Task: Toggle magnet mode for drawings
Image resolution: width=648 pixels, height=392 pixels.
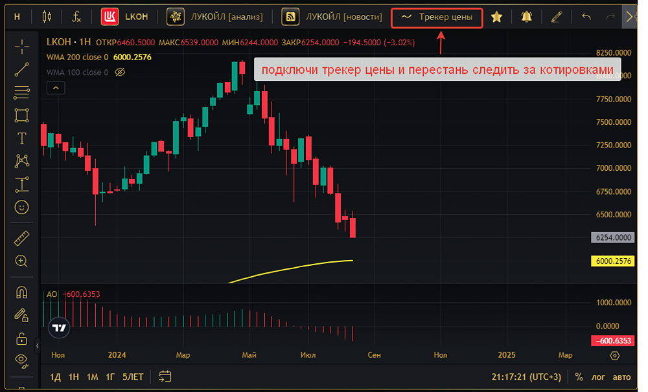Action: point(21,292)
